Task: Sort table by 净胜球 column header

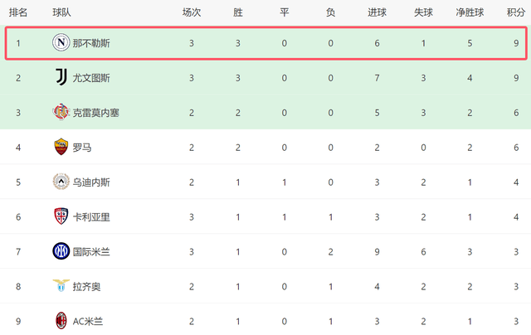Action: click(x=470, y=12)
